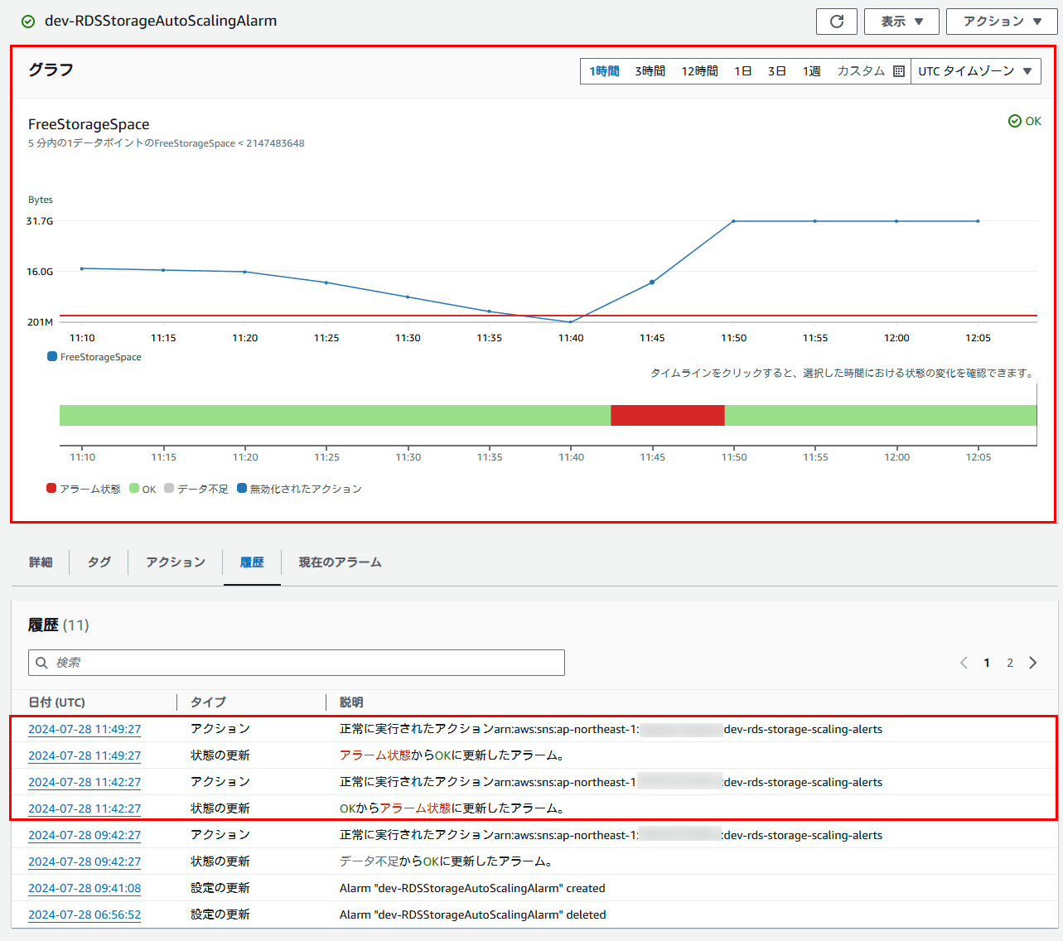This screenshot has height=941, width=1063.
Task: Open the 表示 dropdown
Action: coord(901,22)
